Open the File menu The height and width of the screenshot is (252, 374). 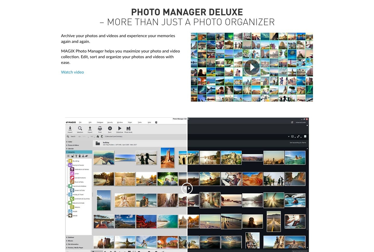click(x=80, y=122)
